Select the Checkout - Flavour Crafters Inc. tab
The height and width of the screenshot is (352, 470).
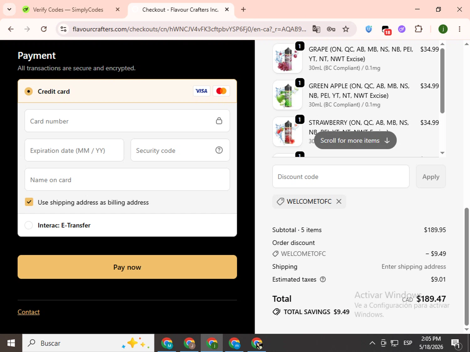(x=180, y=10)
